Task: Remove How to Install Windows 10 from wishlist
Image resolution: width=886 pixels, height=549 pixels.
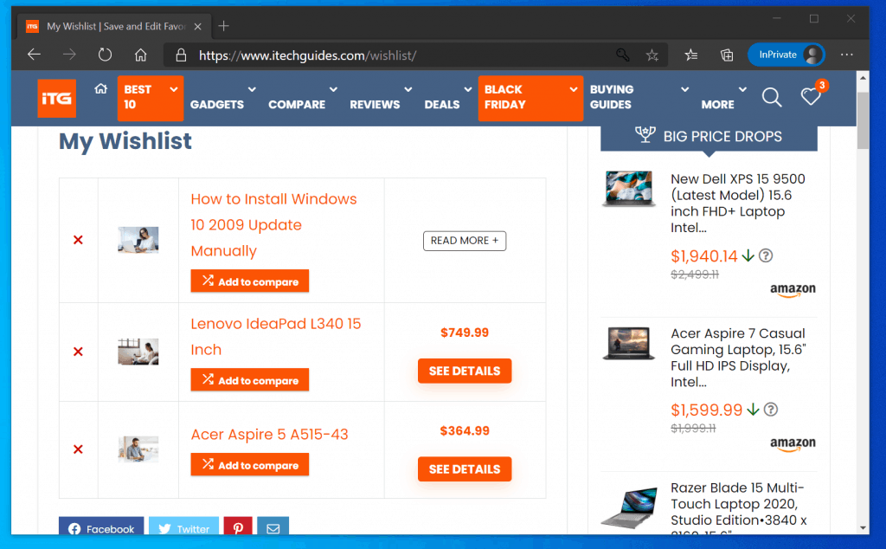Action: click(78, 240)
